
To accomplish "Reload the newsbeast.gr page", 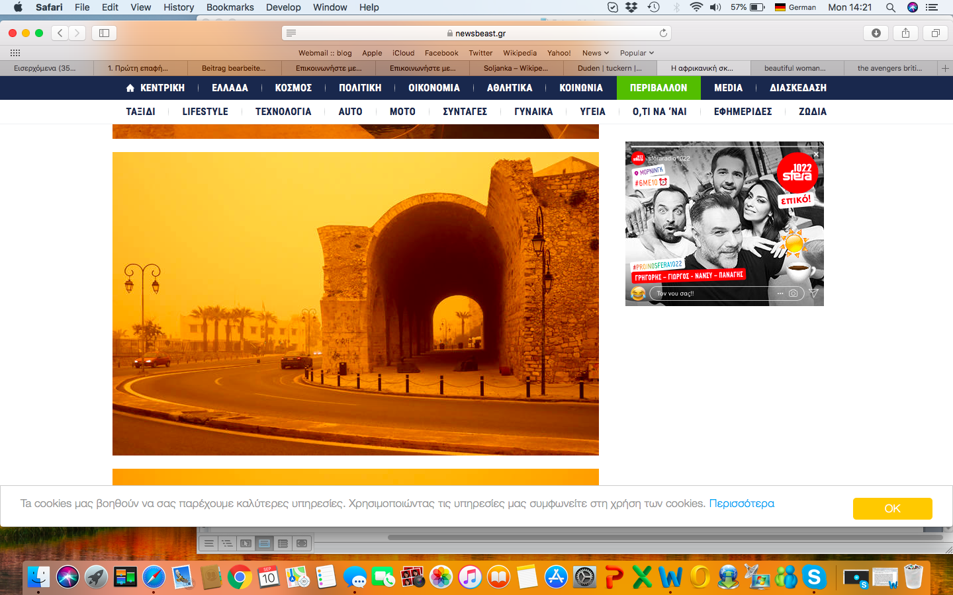I will coord(663,33).
